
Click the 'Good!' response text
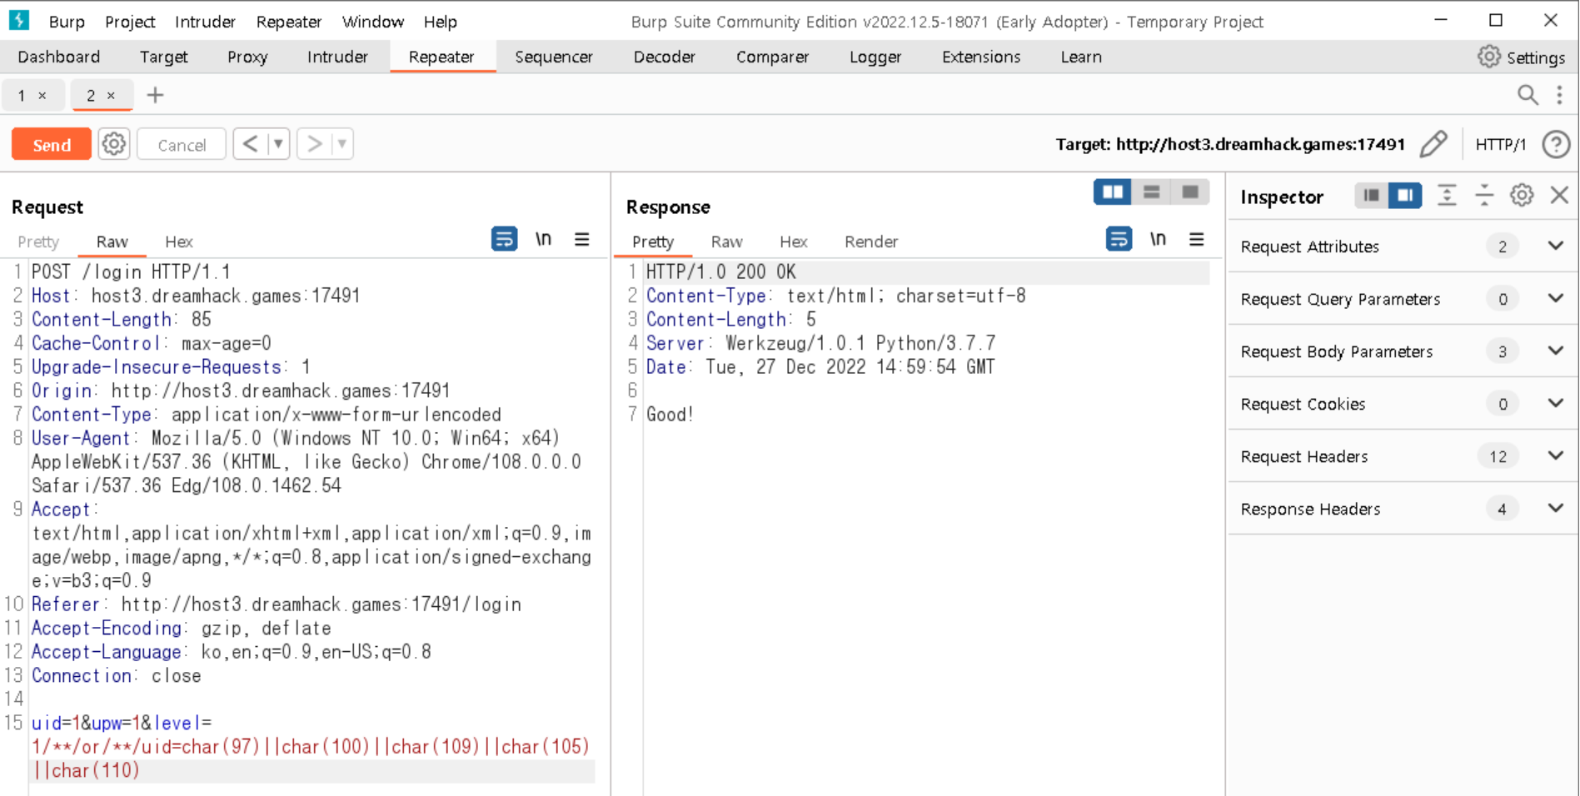click(670, 414)
